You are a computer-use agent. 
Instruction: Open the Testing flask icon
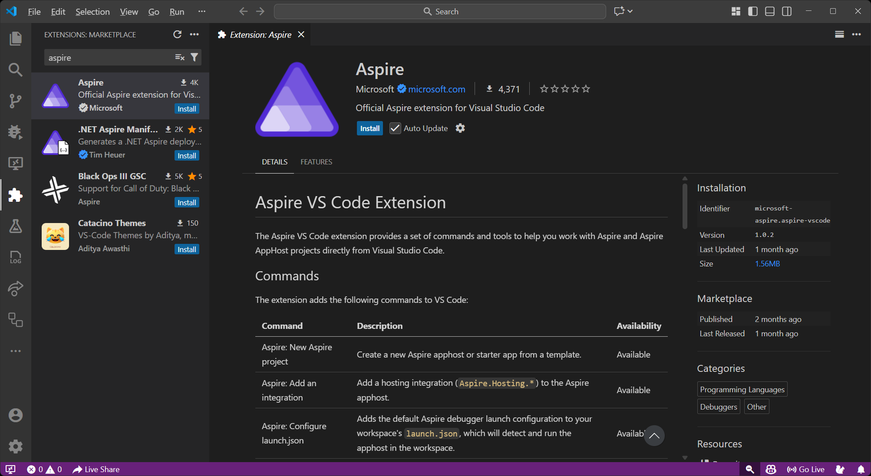[x=16, y=226]
